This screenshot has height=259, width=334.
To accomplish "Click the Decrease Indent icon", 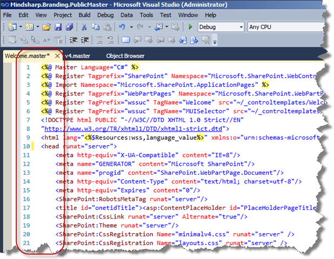I will pyautogui.click(x=74, y=39).
